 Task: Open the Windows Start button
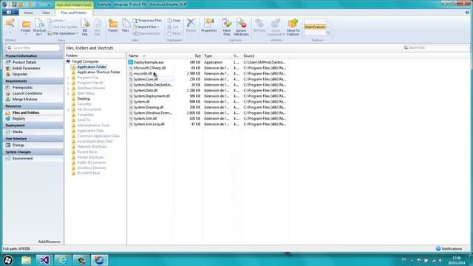(8, 260)
